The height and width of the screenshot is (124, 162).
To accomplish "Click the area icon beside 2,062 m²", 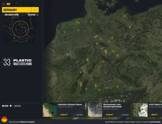I will point(59,115).
